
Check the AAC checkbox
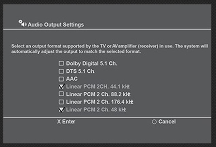61,79
